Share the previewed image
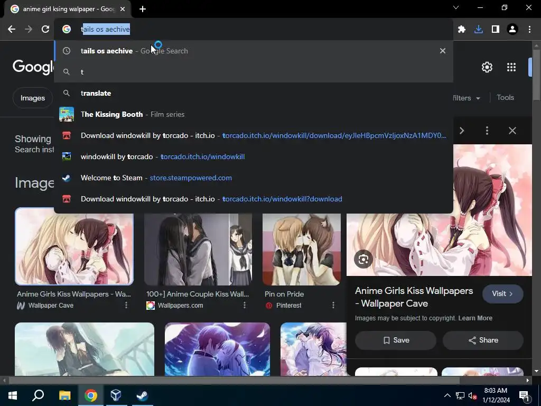Screen dimensions: 541x406 tap(483, 340)
